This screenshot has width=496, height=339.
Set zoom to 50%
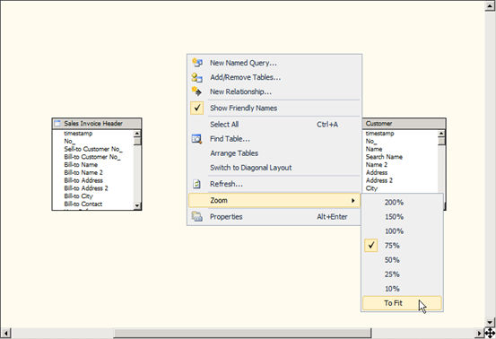pyautogui.click(x=402, y=260)
